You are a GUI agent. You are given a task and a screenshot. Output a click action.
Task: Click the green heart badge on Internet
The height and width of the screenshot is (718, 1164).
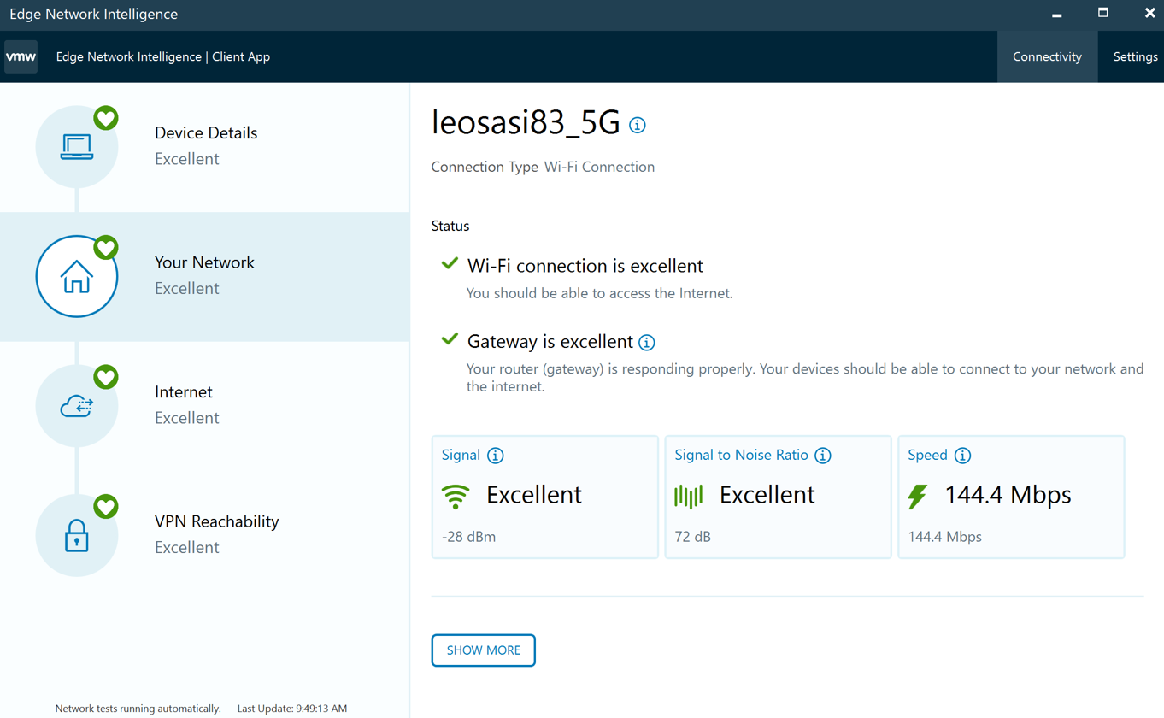click(106, 377)
